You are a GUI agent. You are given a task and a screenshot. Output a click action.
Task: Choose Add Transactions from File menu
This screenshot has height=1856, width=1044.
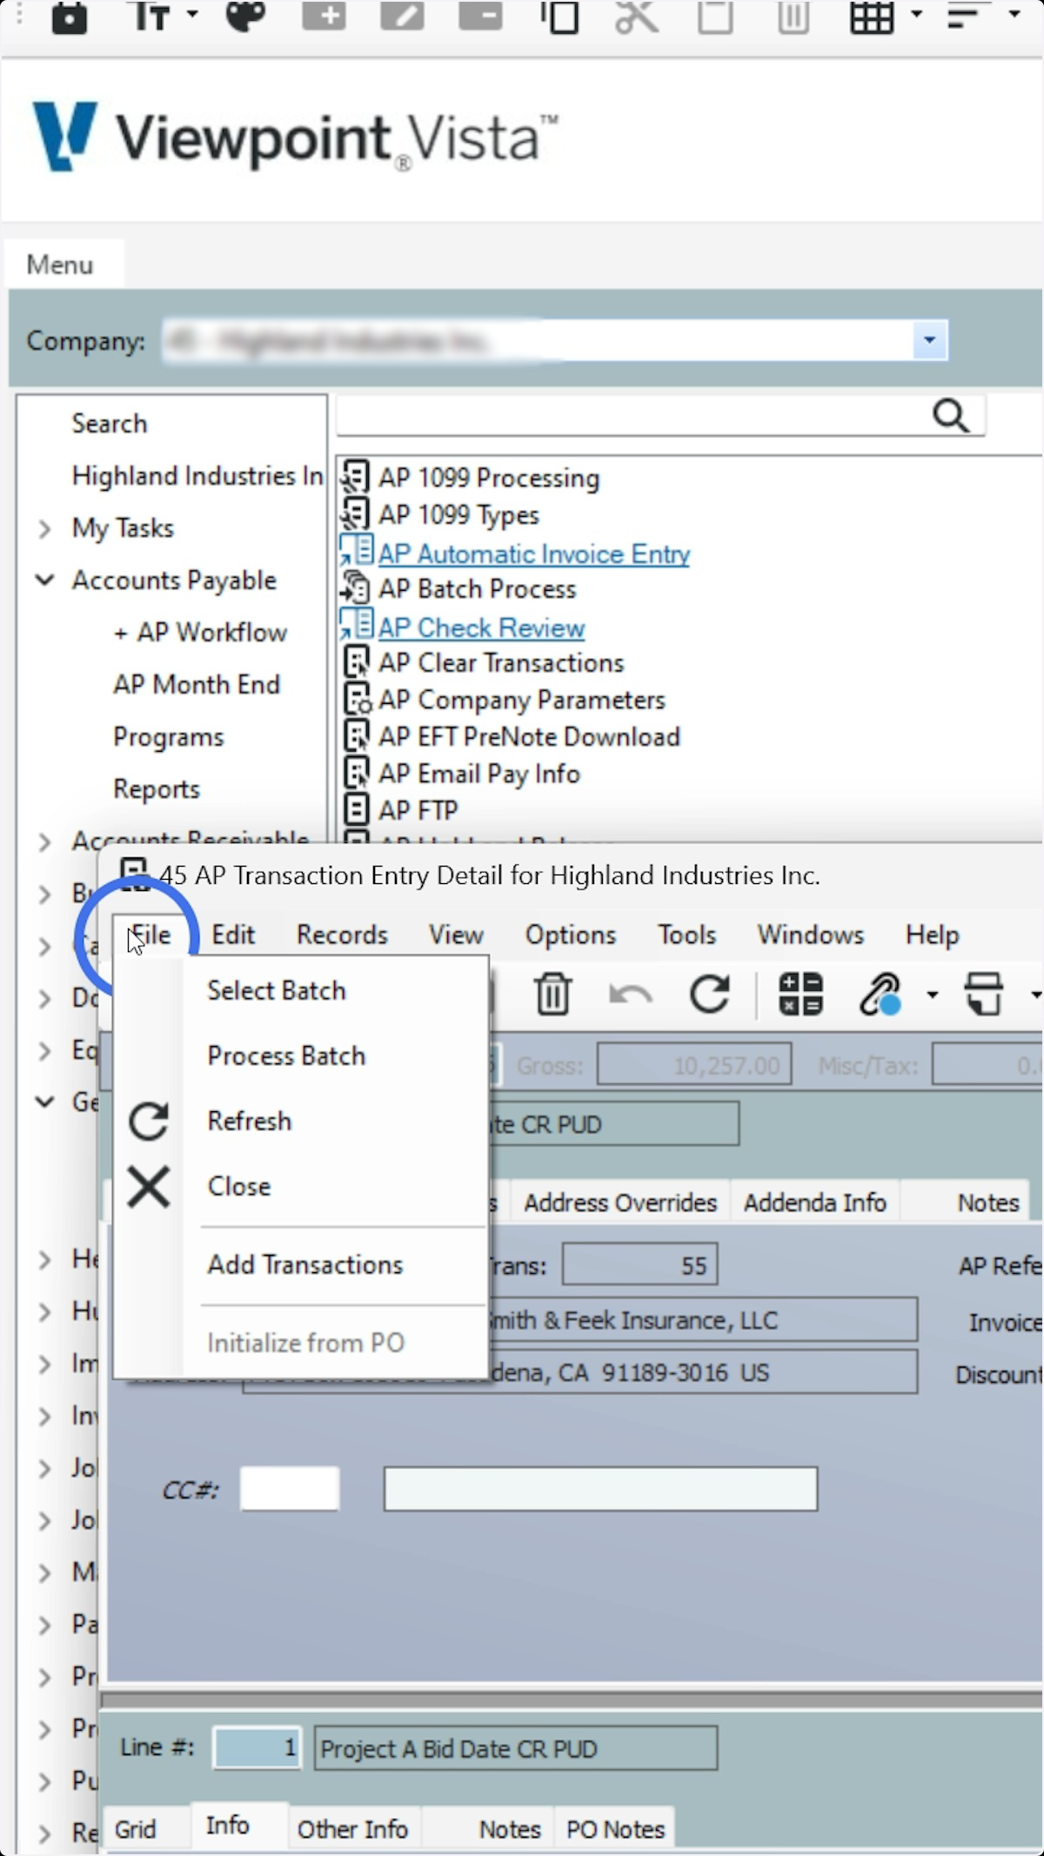click(x=300, y=1264)
